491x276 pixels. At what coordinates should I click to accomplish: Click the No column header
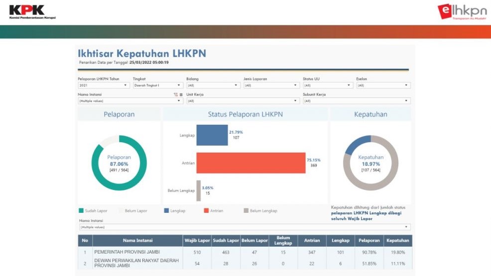click(x=85, y=240)
